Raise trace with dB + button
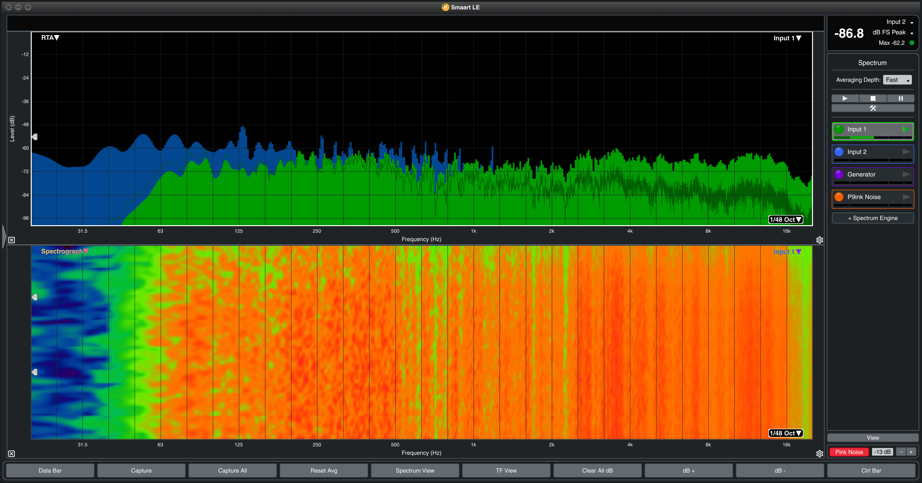 click(x=689, y=471)
